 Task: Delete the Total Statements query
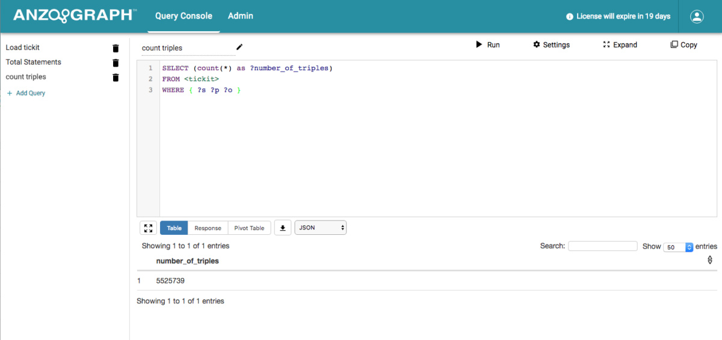coord(116,62)
